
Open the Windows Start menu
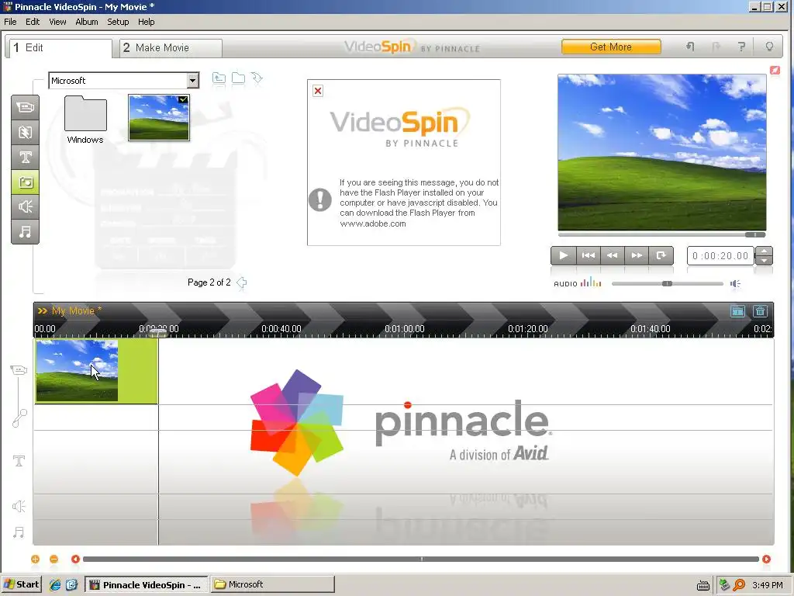pyautogui.click(x=21, y=584)
